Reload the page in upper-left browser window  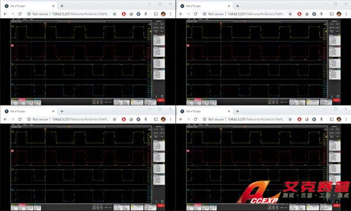20,14
